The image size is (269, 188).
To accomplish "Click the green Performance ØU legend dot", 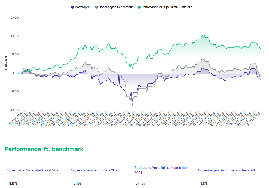I will click(139, 7).
